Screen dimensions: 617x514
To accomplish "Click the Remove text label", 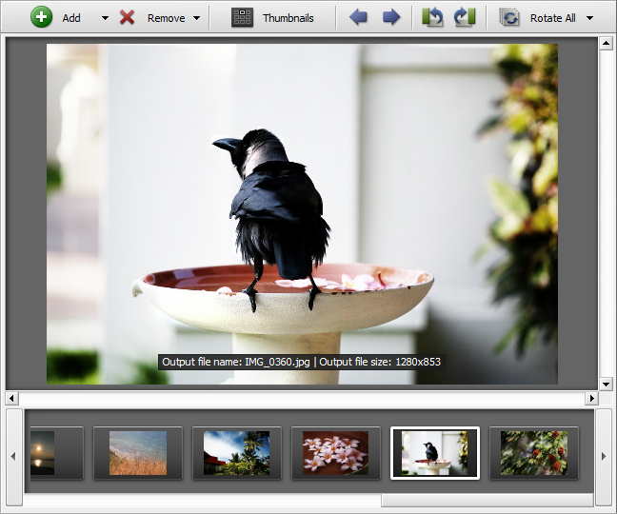I will pos(166,18).
